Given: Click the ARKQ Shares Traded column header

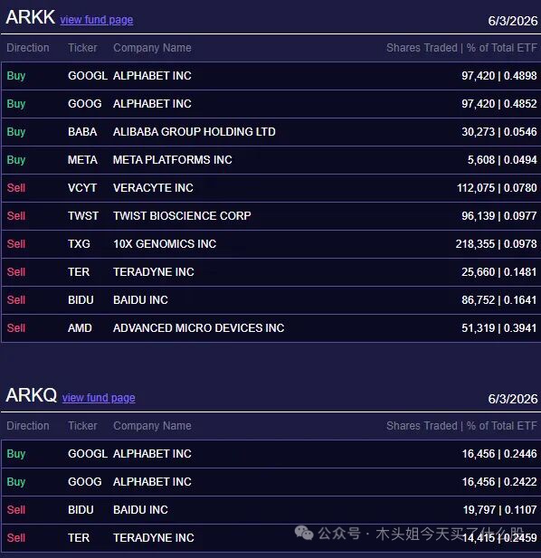Looking at the screenshot, I should tap(422, 426).
